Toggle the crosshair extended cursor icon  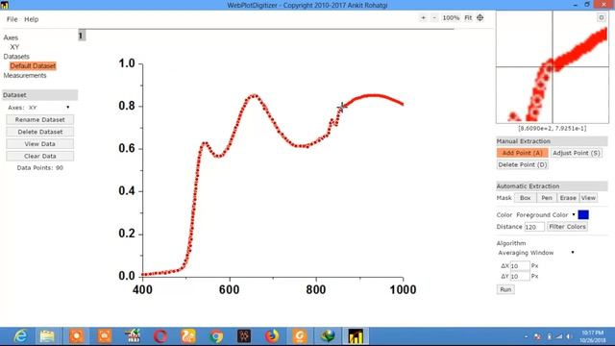click(x=480, y=17)
